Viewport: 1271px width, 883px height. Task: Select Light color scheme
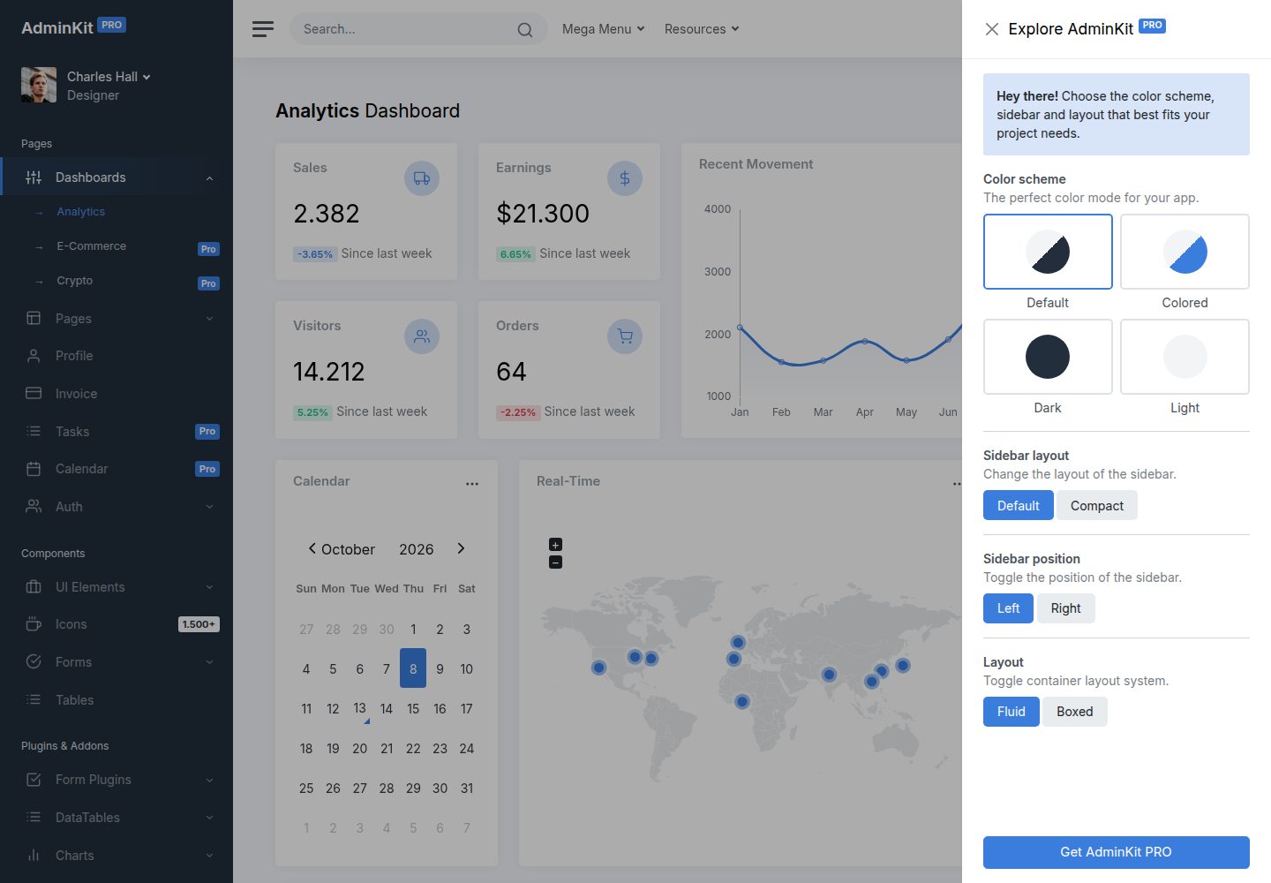[1185, 357]
